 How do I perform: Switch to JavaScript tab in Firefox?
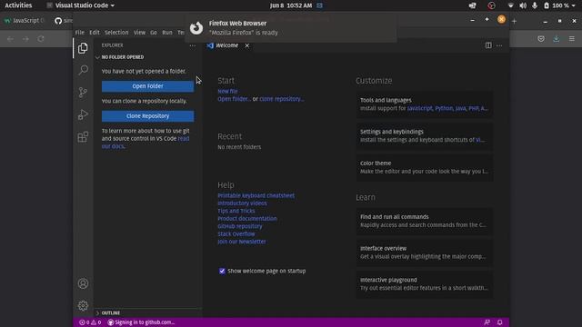point(25,21)
